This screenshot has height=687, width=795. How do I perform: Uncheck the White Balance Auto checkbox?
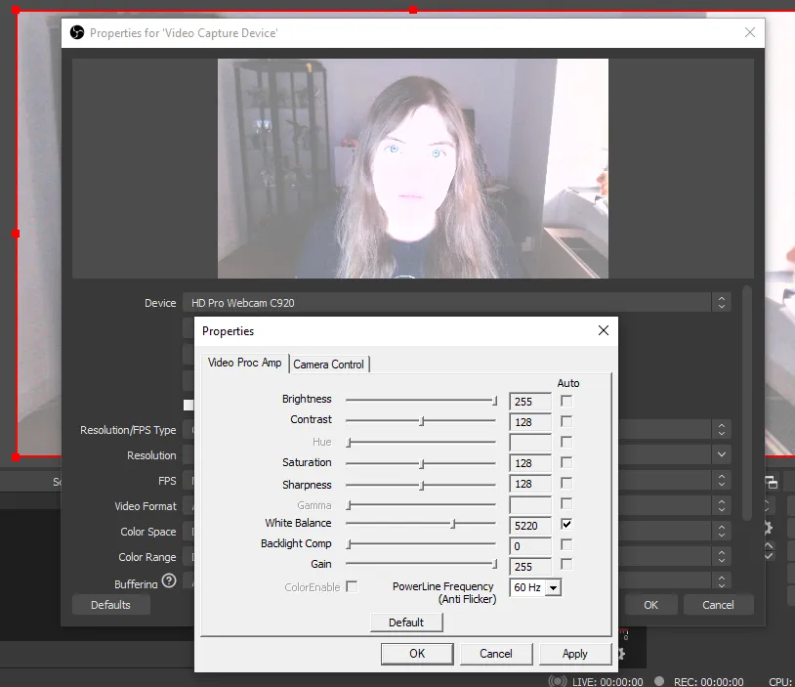566,525
